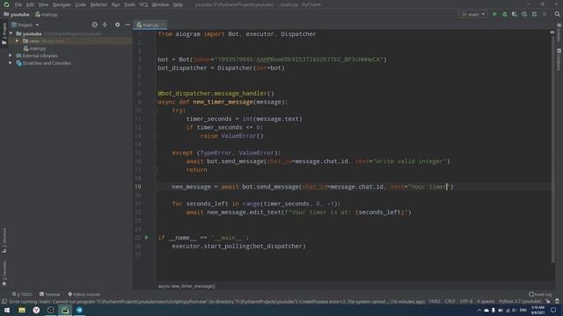Image resolution: width=563 pixels, height=316 pixels.
Task: Toggle the inspections eye widget
Action: coord(552,32)
